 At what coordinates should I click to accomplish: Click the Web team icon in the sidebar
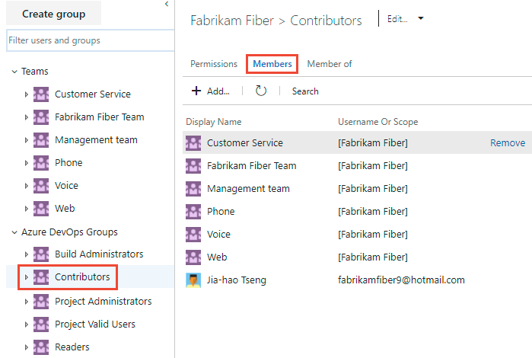(41, 209)
